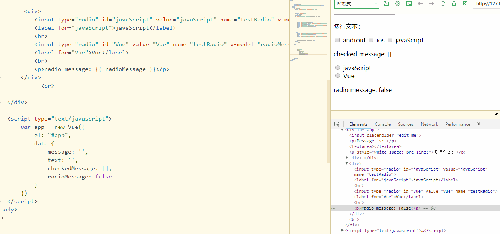Click 'radio message: false' text in preview
Viewport: 500px width, 234px height.
[363, 90]
